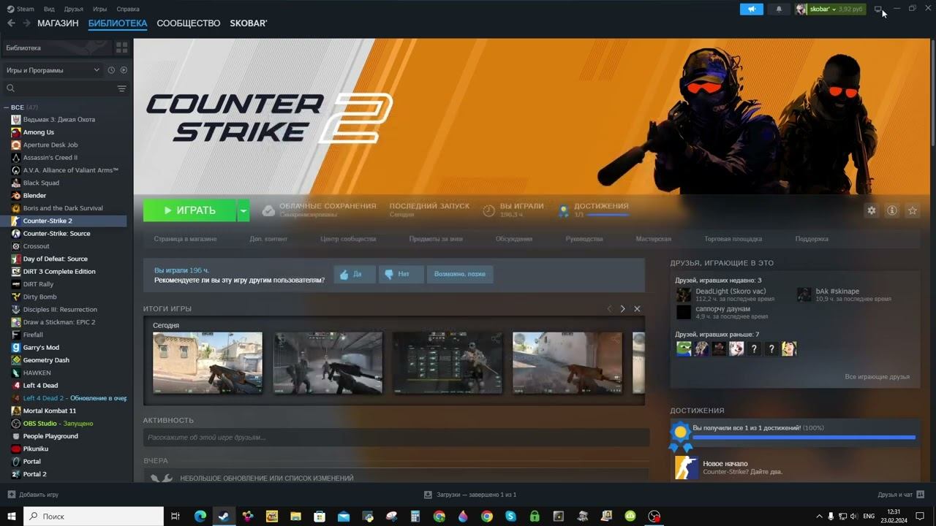
Task: Go back with the left arrow
Action: pos(11,23)
